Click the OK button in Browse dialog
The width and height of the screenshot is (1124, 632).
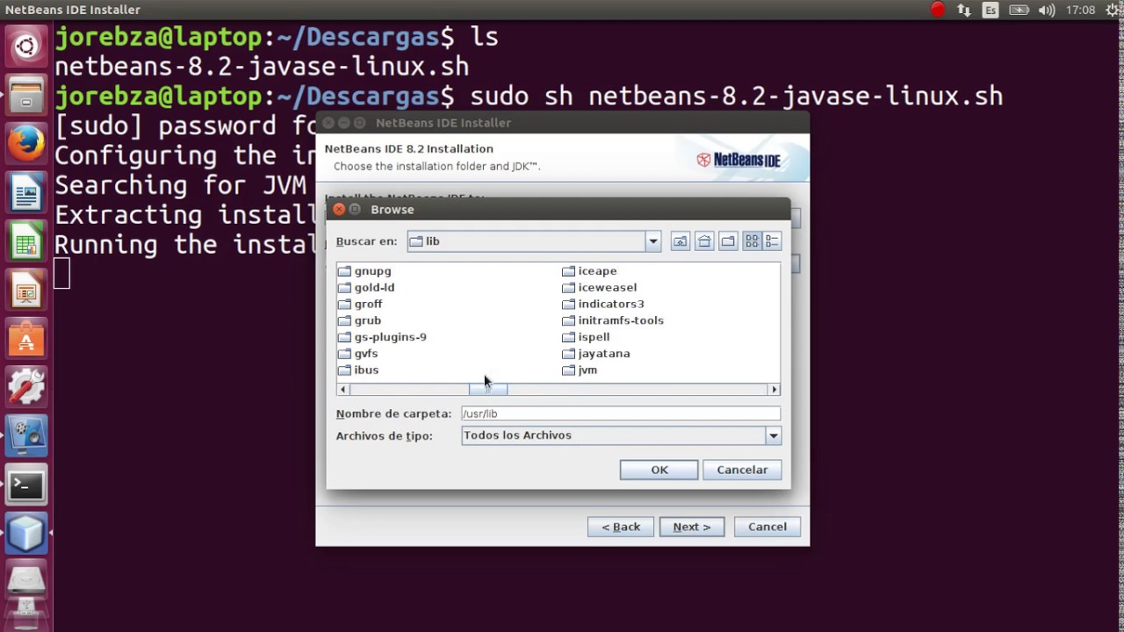coord(659,470)
